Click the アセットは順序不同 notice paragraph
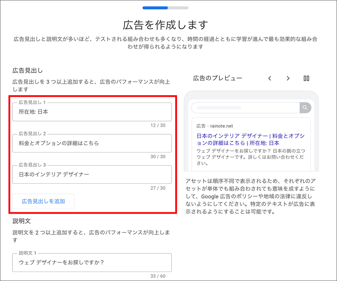This screenshot has width=337, height=281. 251,196
